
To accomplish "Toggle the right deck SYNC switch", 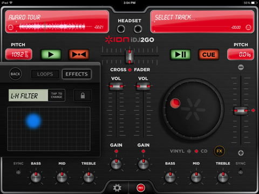I will [241, 171].
